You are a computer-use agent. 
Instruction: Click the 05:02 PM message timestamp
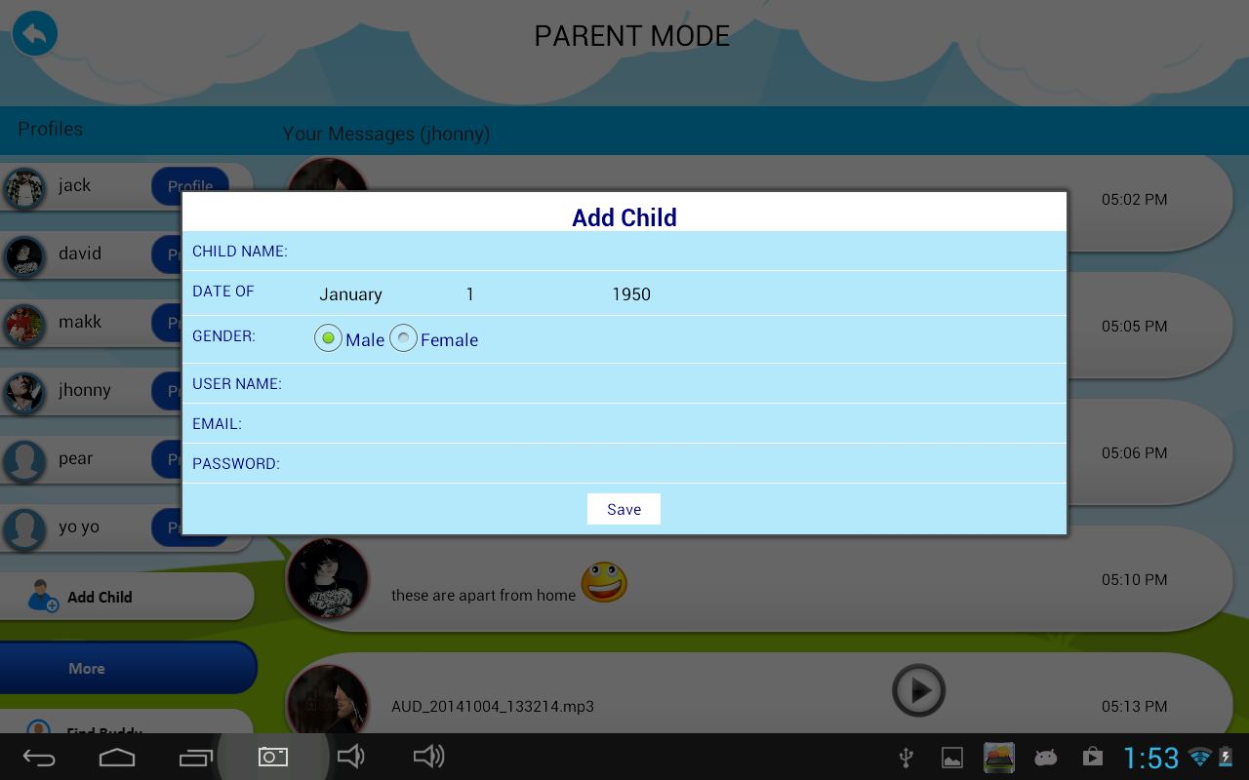point(1134,200)
